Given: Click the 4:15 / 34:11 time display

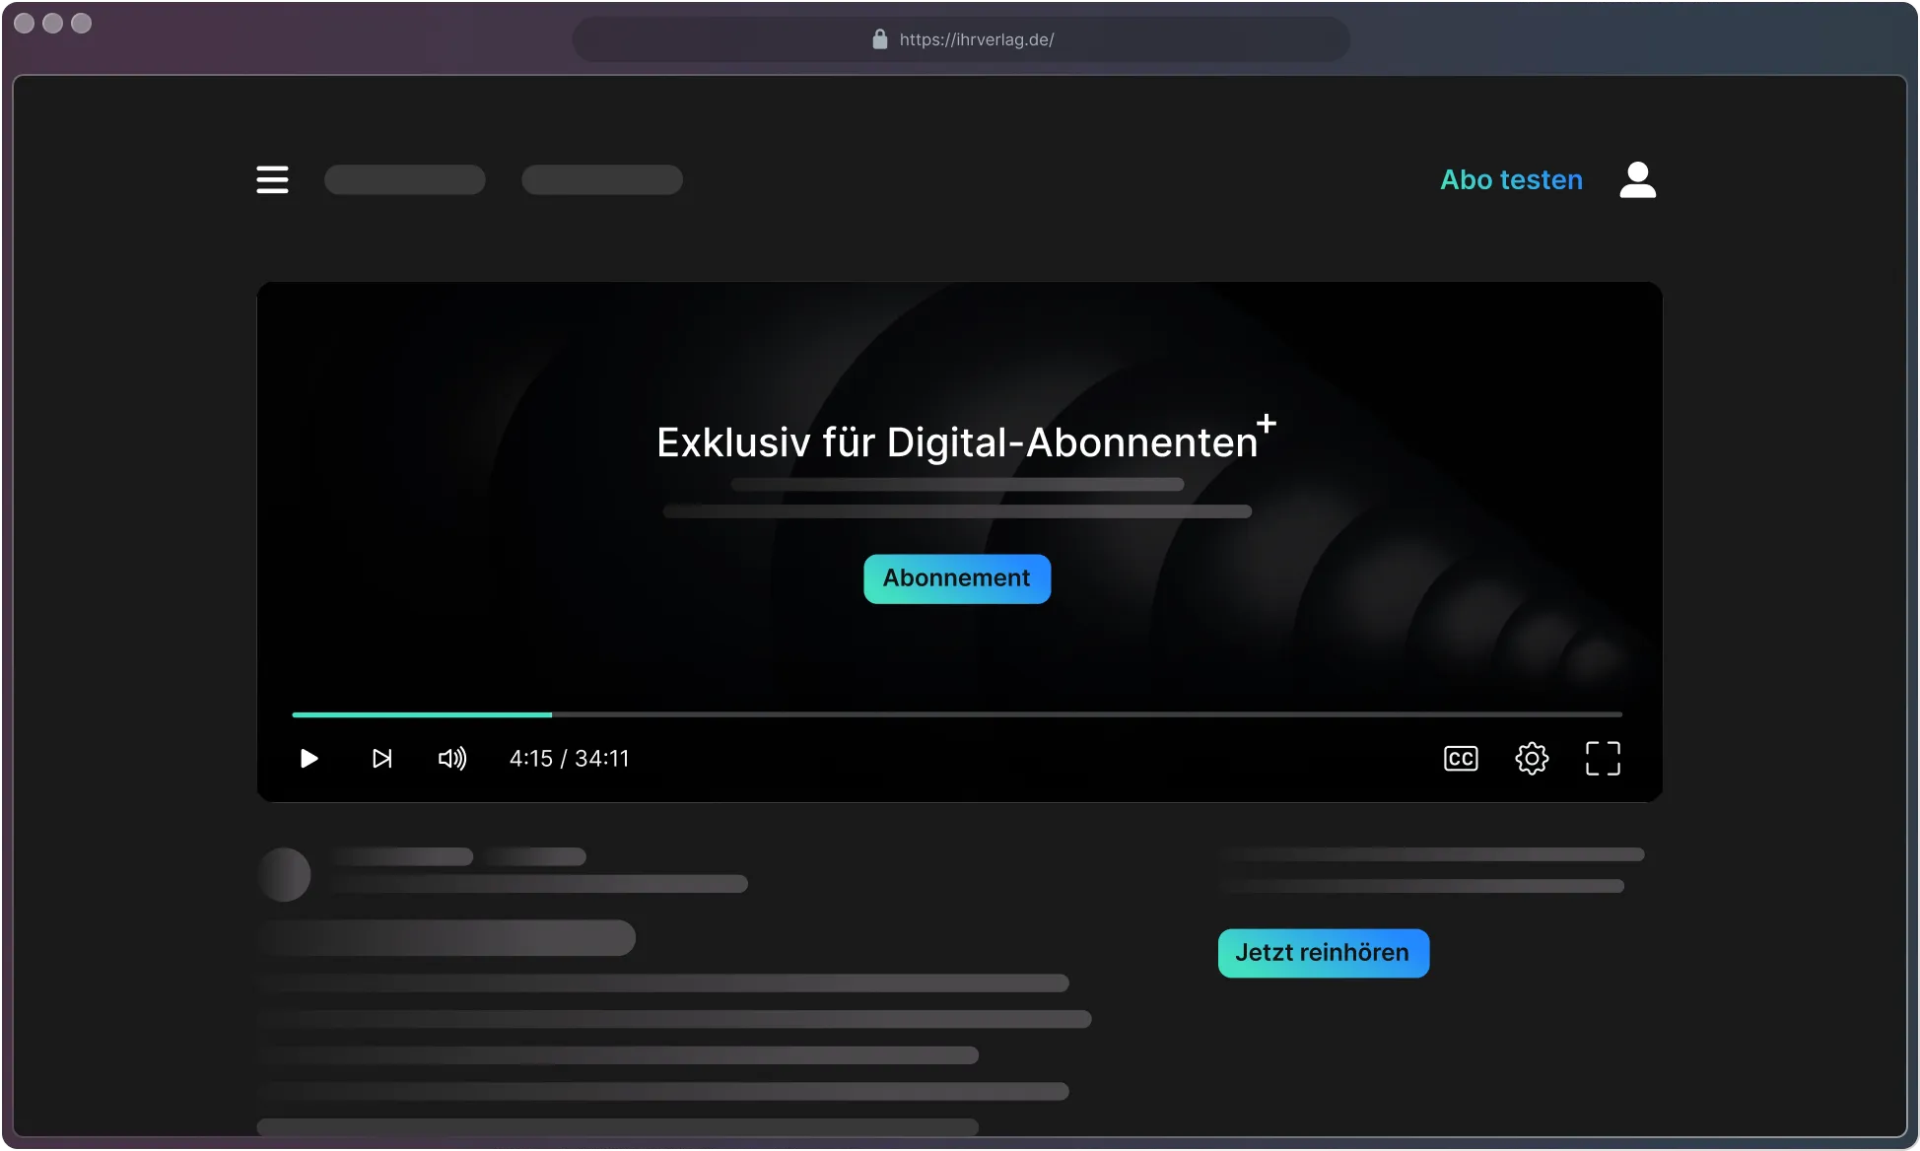Looking at the screenshot, I should [569, 758].
